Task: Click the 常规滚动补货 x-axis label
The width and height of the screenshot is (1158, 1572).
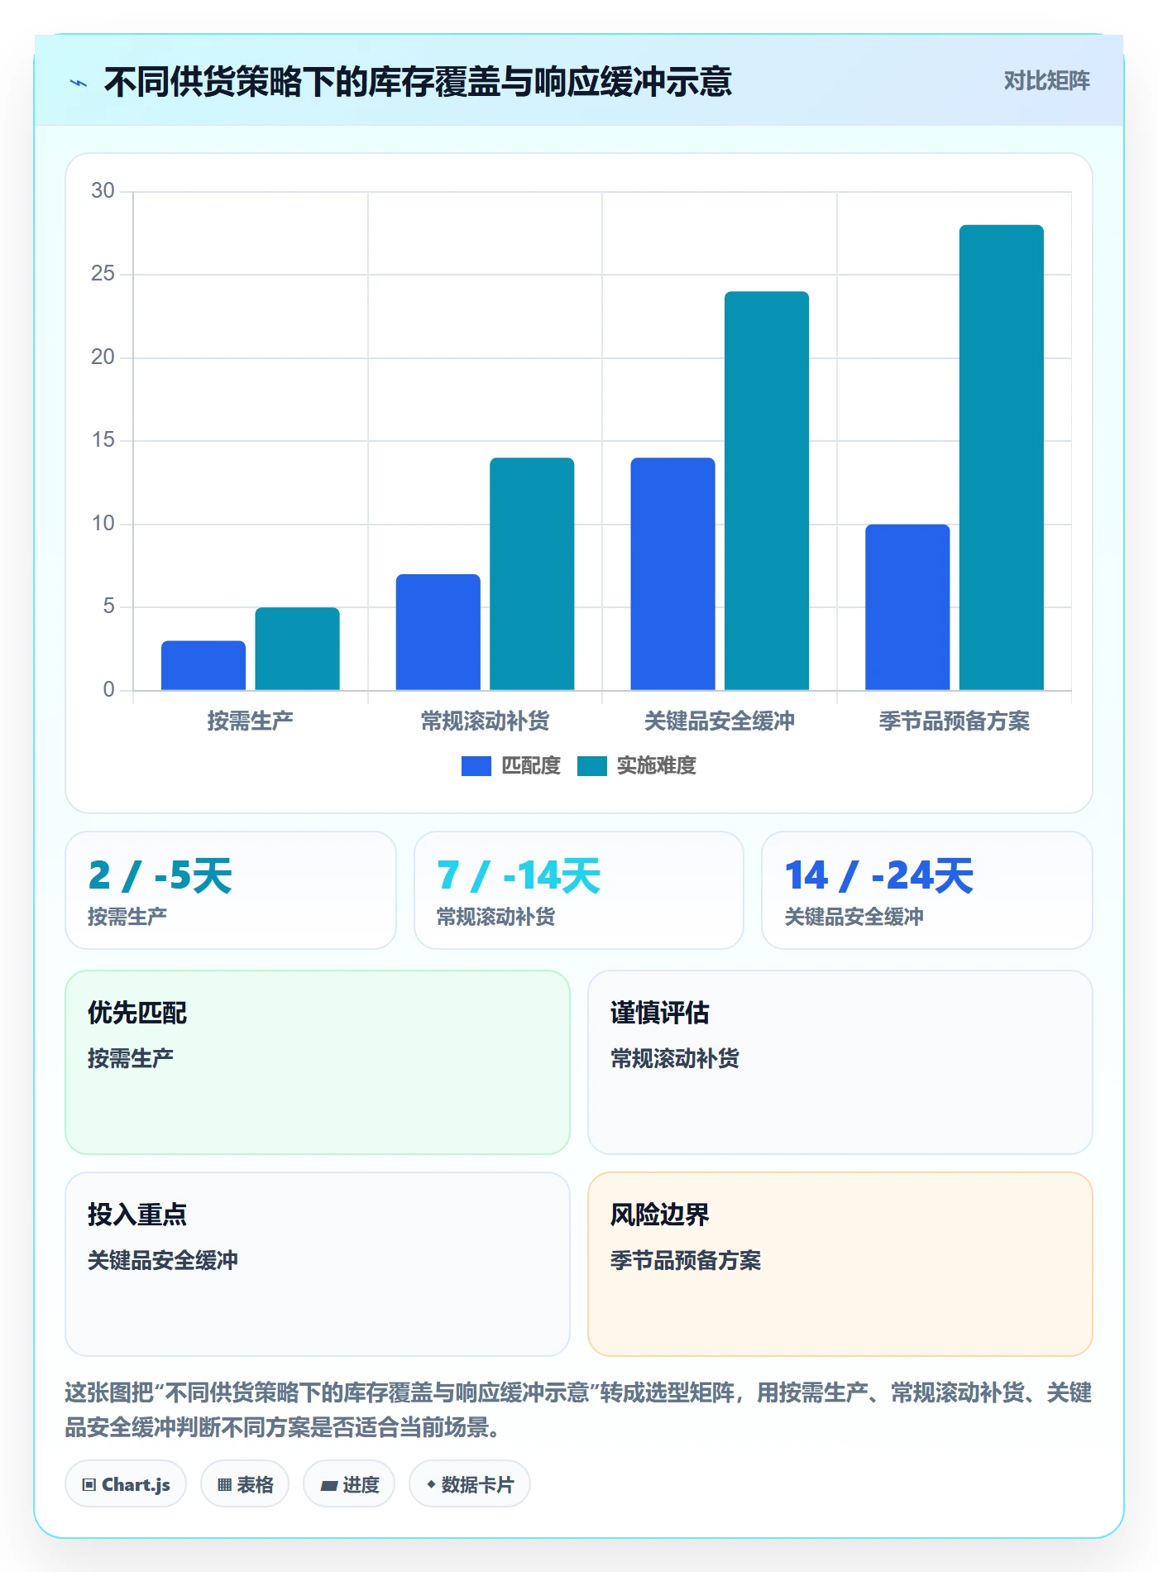Action: coord(485,721)
